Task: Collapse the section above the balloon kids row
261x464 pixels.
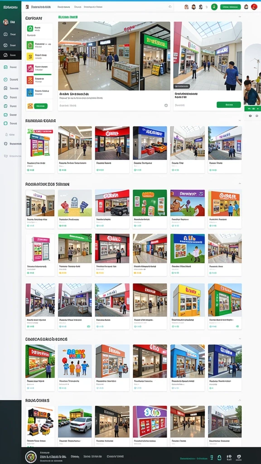Action: (239, 339)
